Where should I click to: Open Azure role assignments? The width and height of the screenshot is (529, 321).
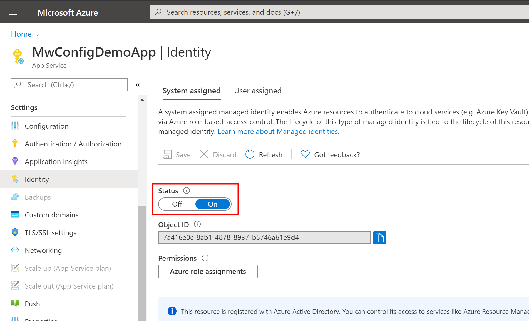click(x=208, y=271)
